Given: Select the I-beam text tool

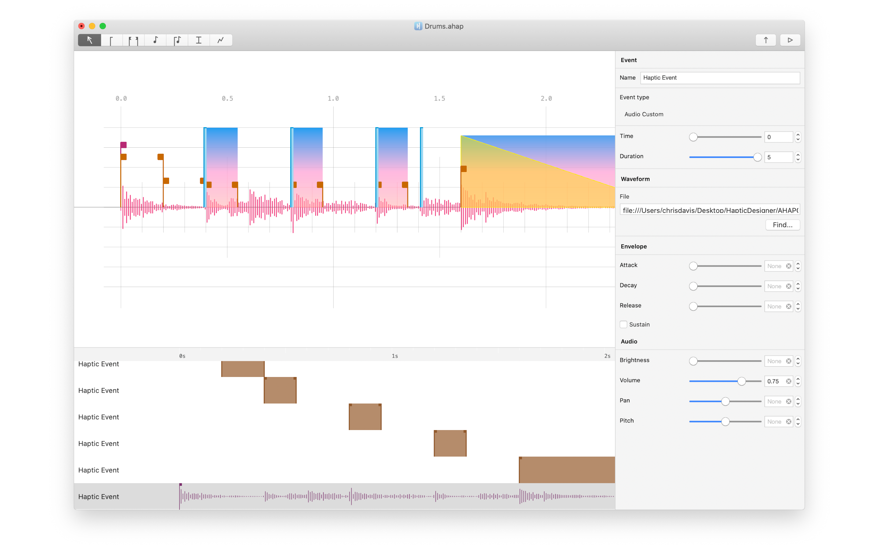Looking at the screenshot, I should 199,40.
